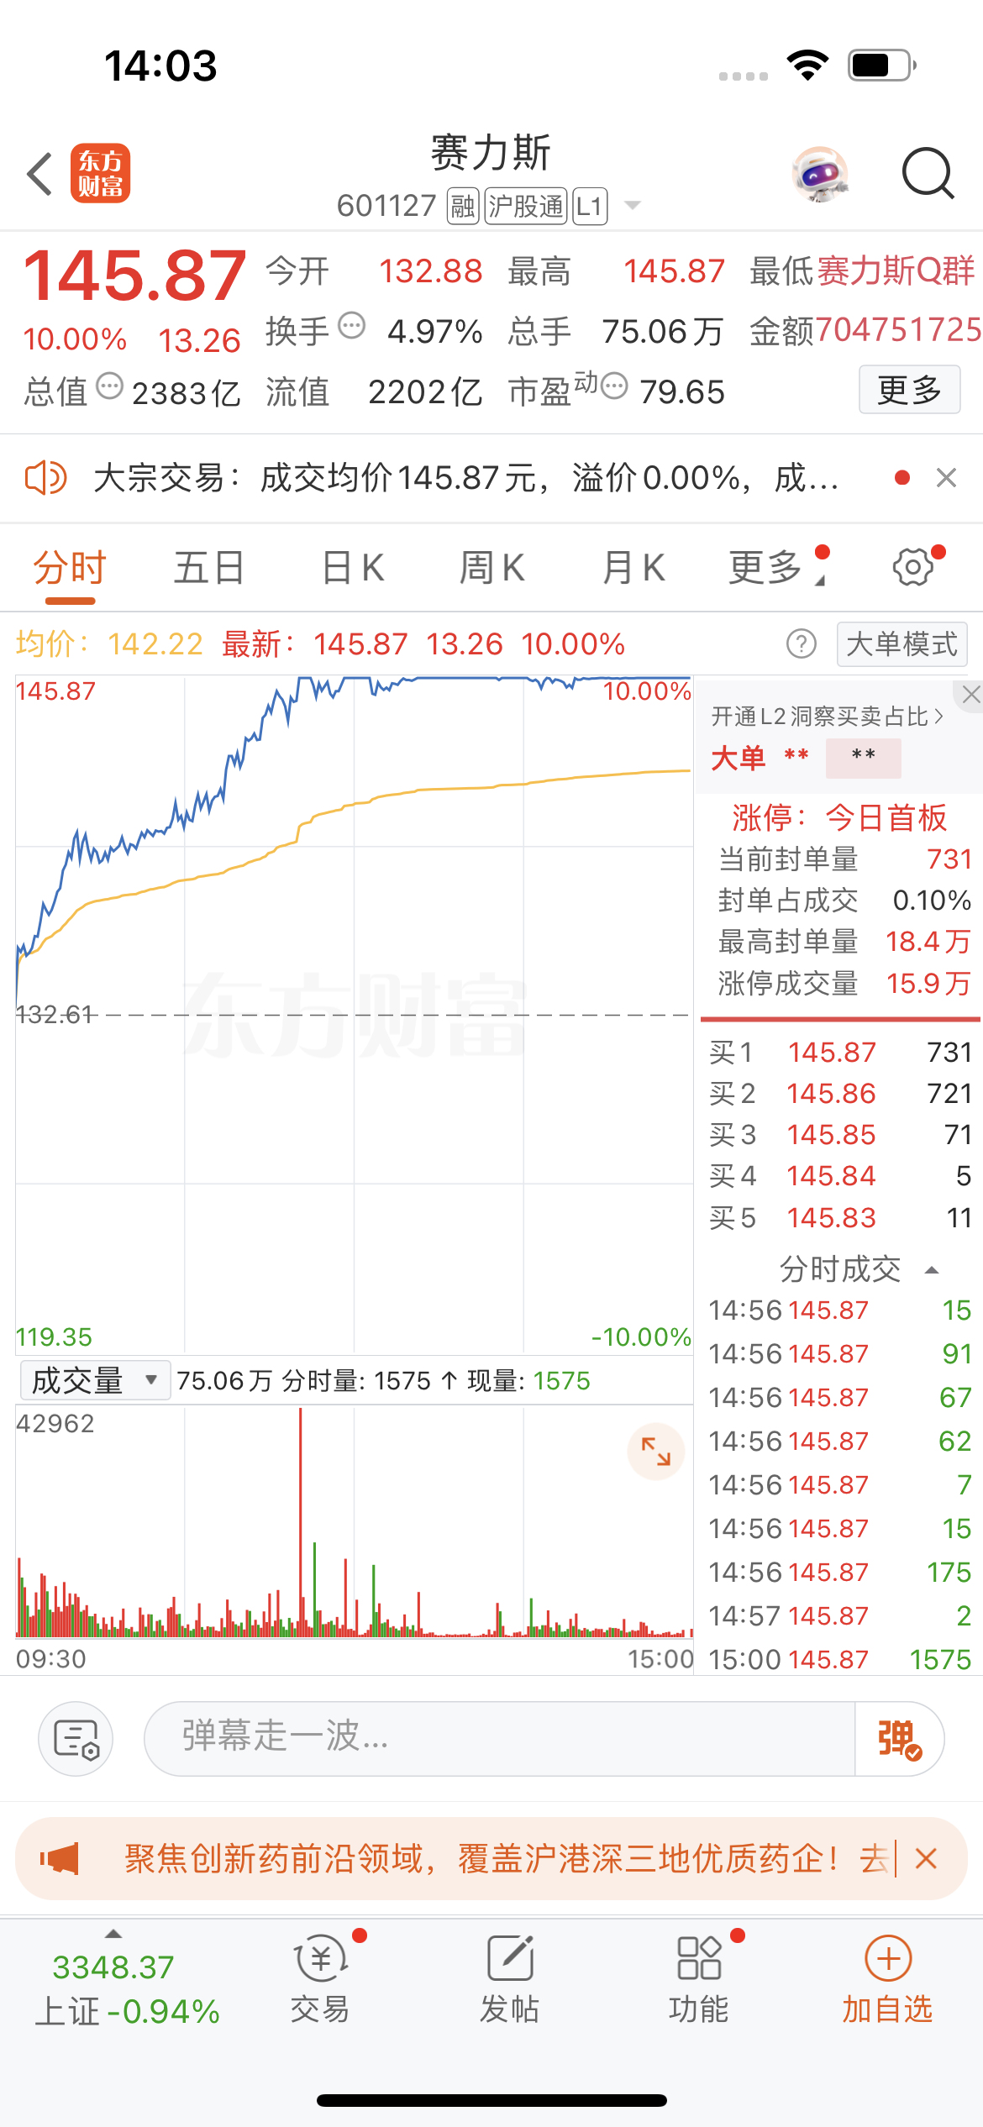
Task: Tap the 赛力斯 stock title
Action: coord(491,153)
